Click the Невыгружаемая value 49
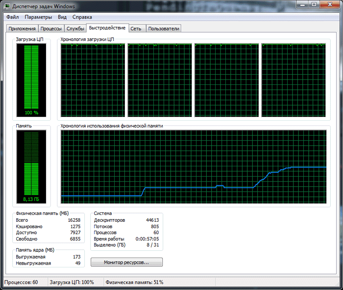The height and width of the screenshot is (290, 343). tap(78, 263)
